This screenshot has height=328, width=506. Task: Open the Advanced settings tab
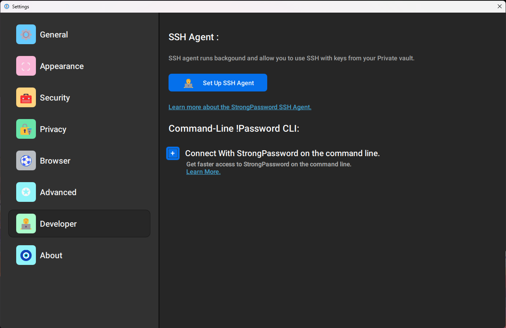[58, 192]
